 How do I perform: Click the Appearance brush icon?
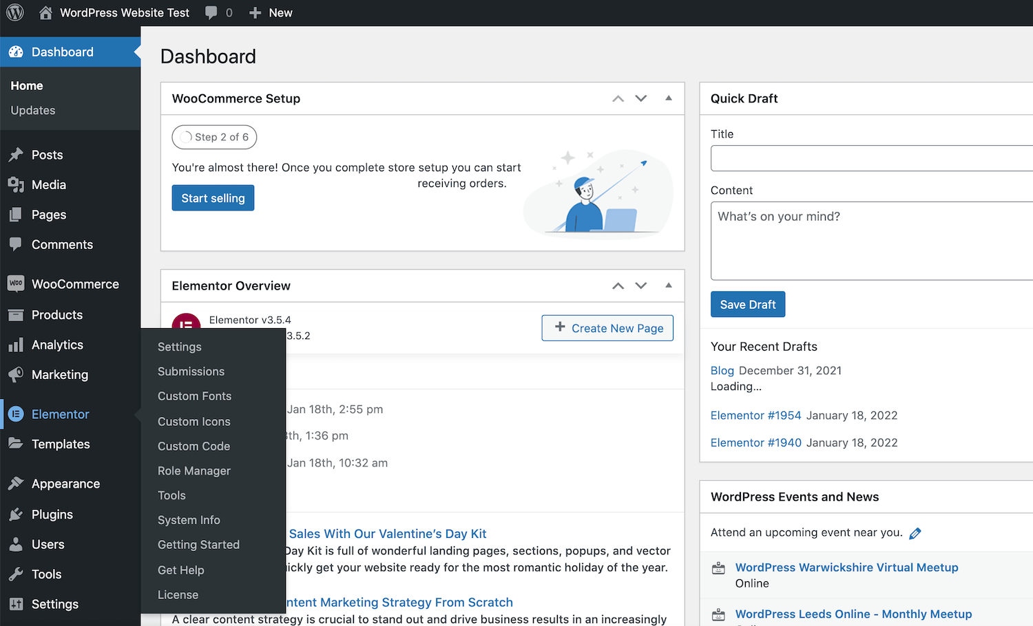click(x=17, y=483)
